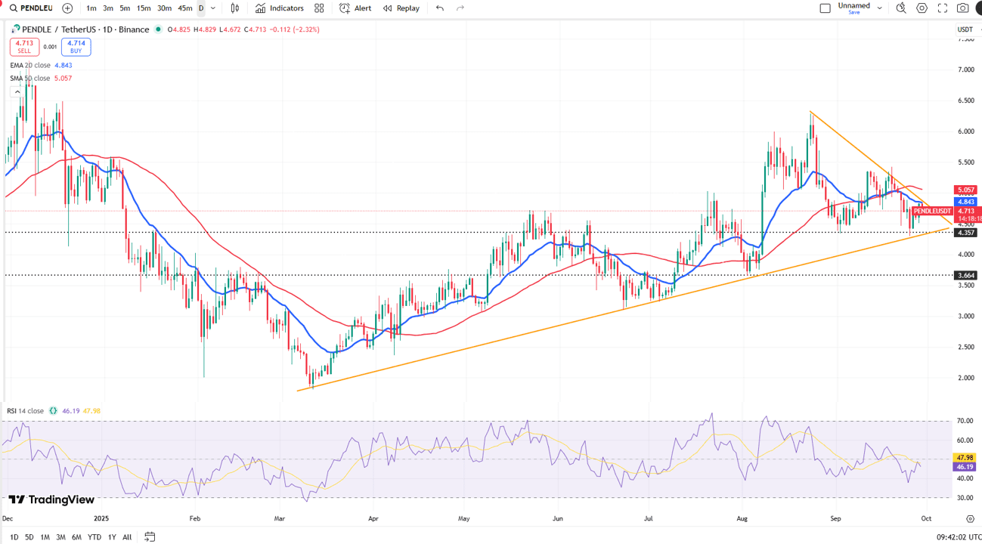The width and height of the screenshot is (982, 544).
Task: Create an Alert
Action: (x=355, y=8)
